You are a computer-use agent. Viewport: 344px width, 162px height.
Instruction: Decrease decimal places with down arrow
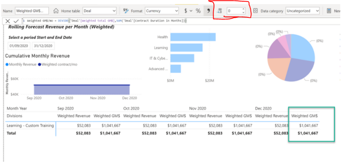(243, 12)
